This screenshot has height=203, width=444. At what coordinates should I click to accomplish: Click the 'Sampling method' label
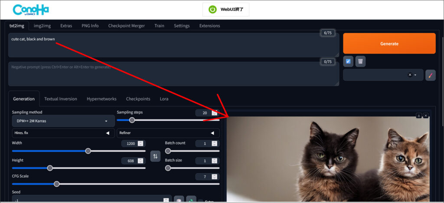27,112
